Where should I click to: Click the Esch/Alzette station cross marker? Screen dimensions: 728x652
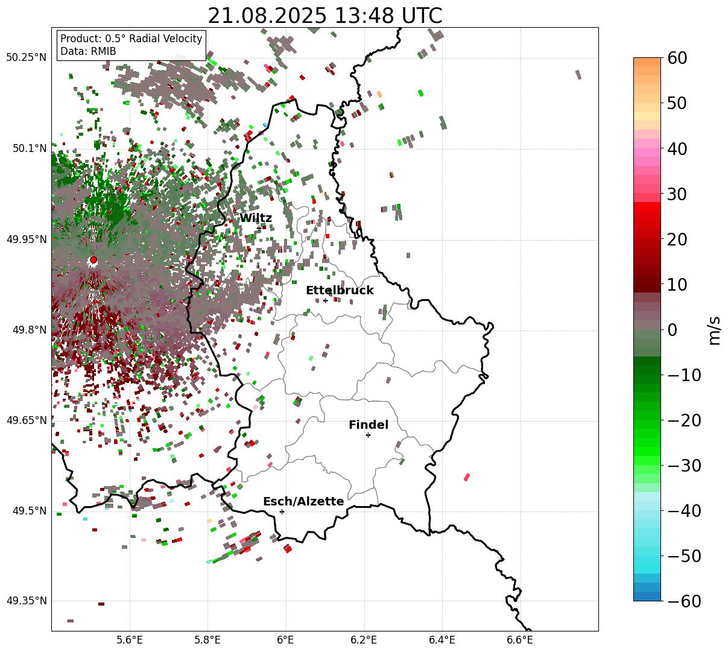coord(282,511)
